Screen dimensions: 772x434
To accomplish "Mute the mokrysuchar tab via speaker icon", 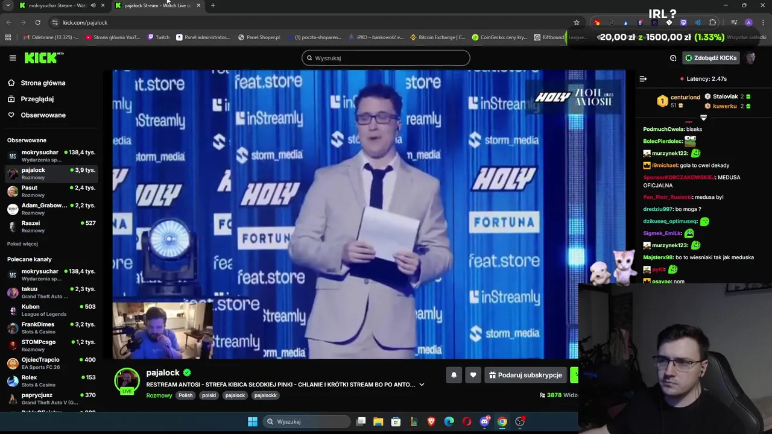I will coord(93,5).
